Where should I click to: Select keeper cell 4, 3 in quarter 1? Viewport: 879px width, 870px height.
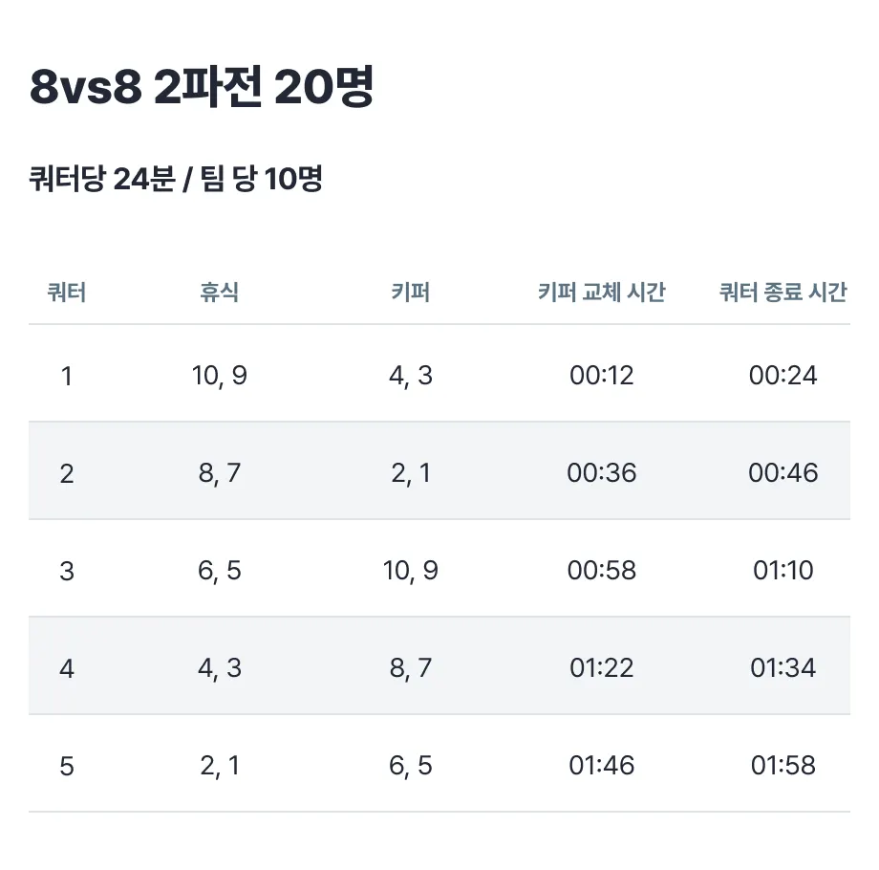click(410, 376)
